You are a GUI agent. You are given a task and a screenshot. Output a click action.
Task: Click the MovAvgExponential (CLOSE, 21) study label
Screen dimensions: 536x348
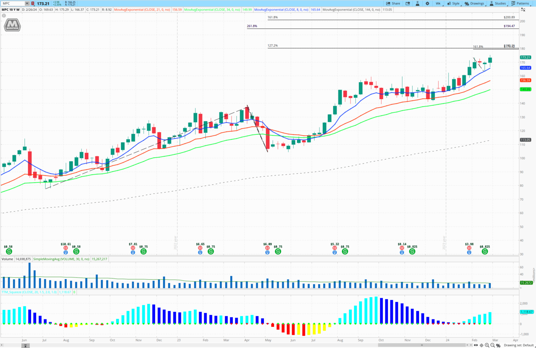click(142, 9)
